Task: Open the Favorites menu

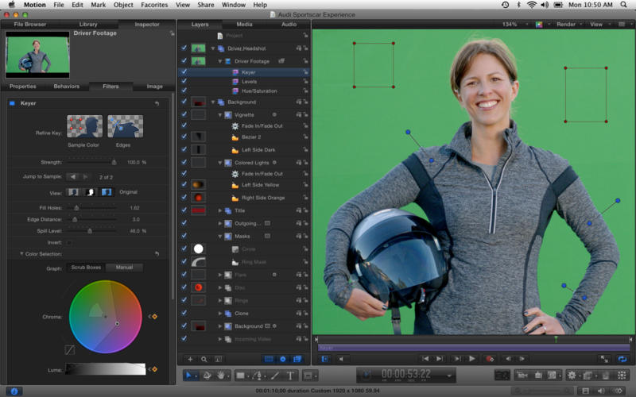Action: (153, 5)
